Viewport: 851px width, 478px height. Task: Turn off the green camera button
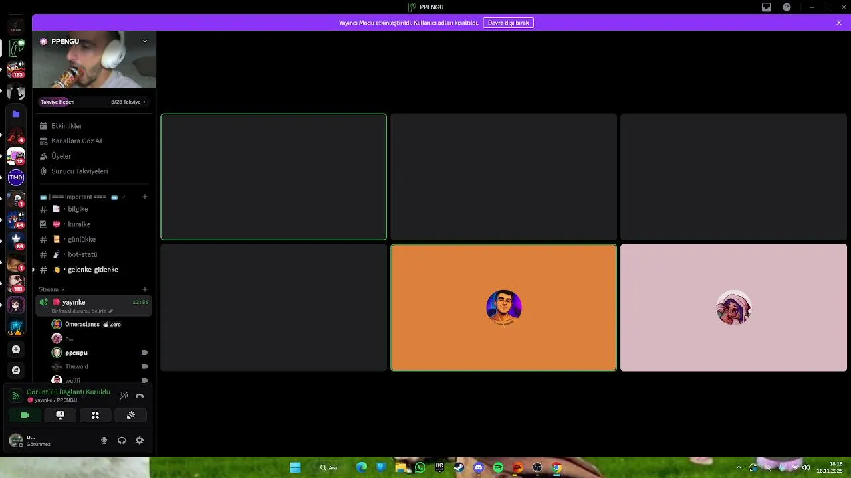[25, 415]
